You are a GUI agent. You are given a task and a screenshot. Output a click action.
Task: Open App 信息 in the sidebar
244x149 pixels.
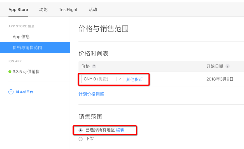(21, 37)
